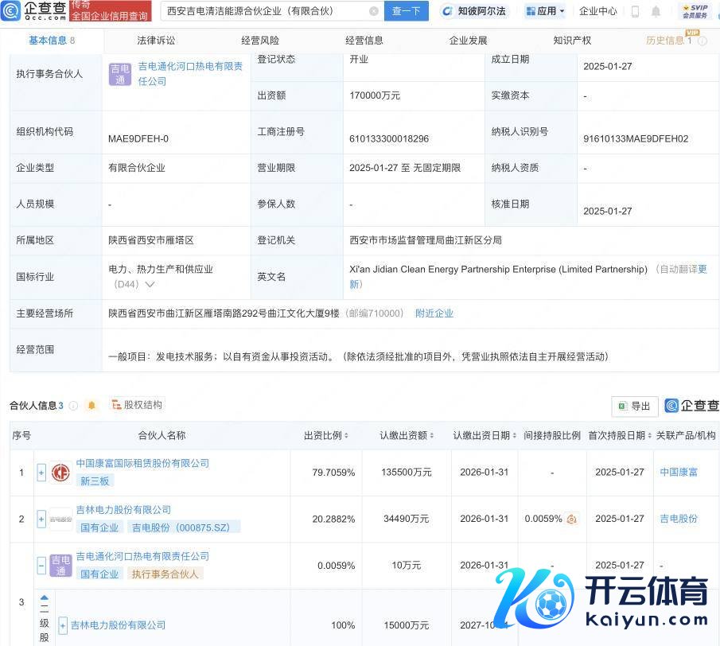This screenshot has height=646, width=720.
Task: Export partner list with 导出 button
Action: (x=635, y=406)
